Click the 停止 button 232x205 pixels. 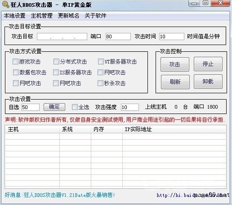click(208, 64)
